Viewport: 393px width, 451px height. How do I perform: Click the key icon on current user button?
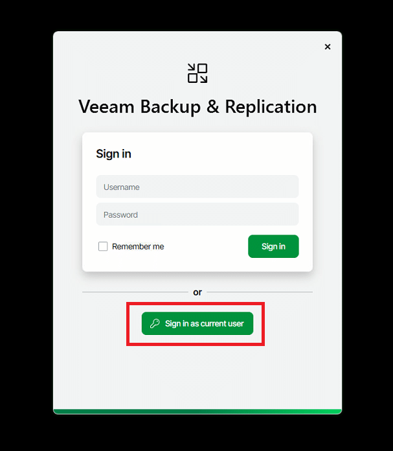pyautogui.click(x=155, y=323)
